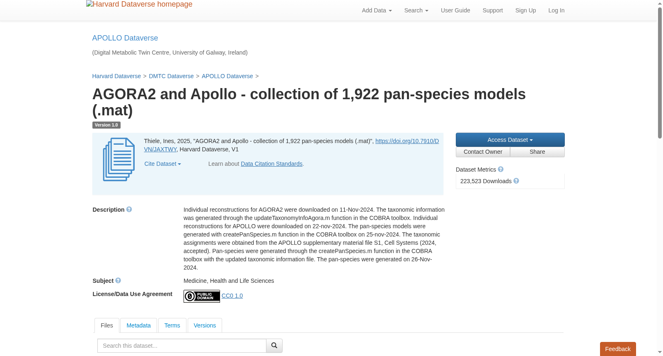
Task: Click the 223,523 Downloads text
Action: [486, 181]
